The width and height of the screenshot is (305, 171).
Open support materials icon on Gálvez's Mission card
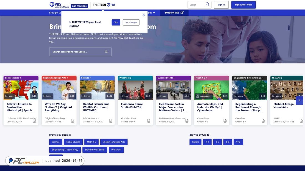coord(34,121)
